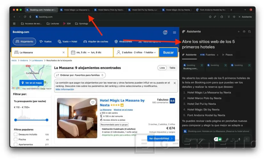Open the Lecturas bookmarks folder

point(53,23)
